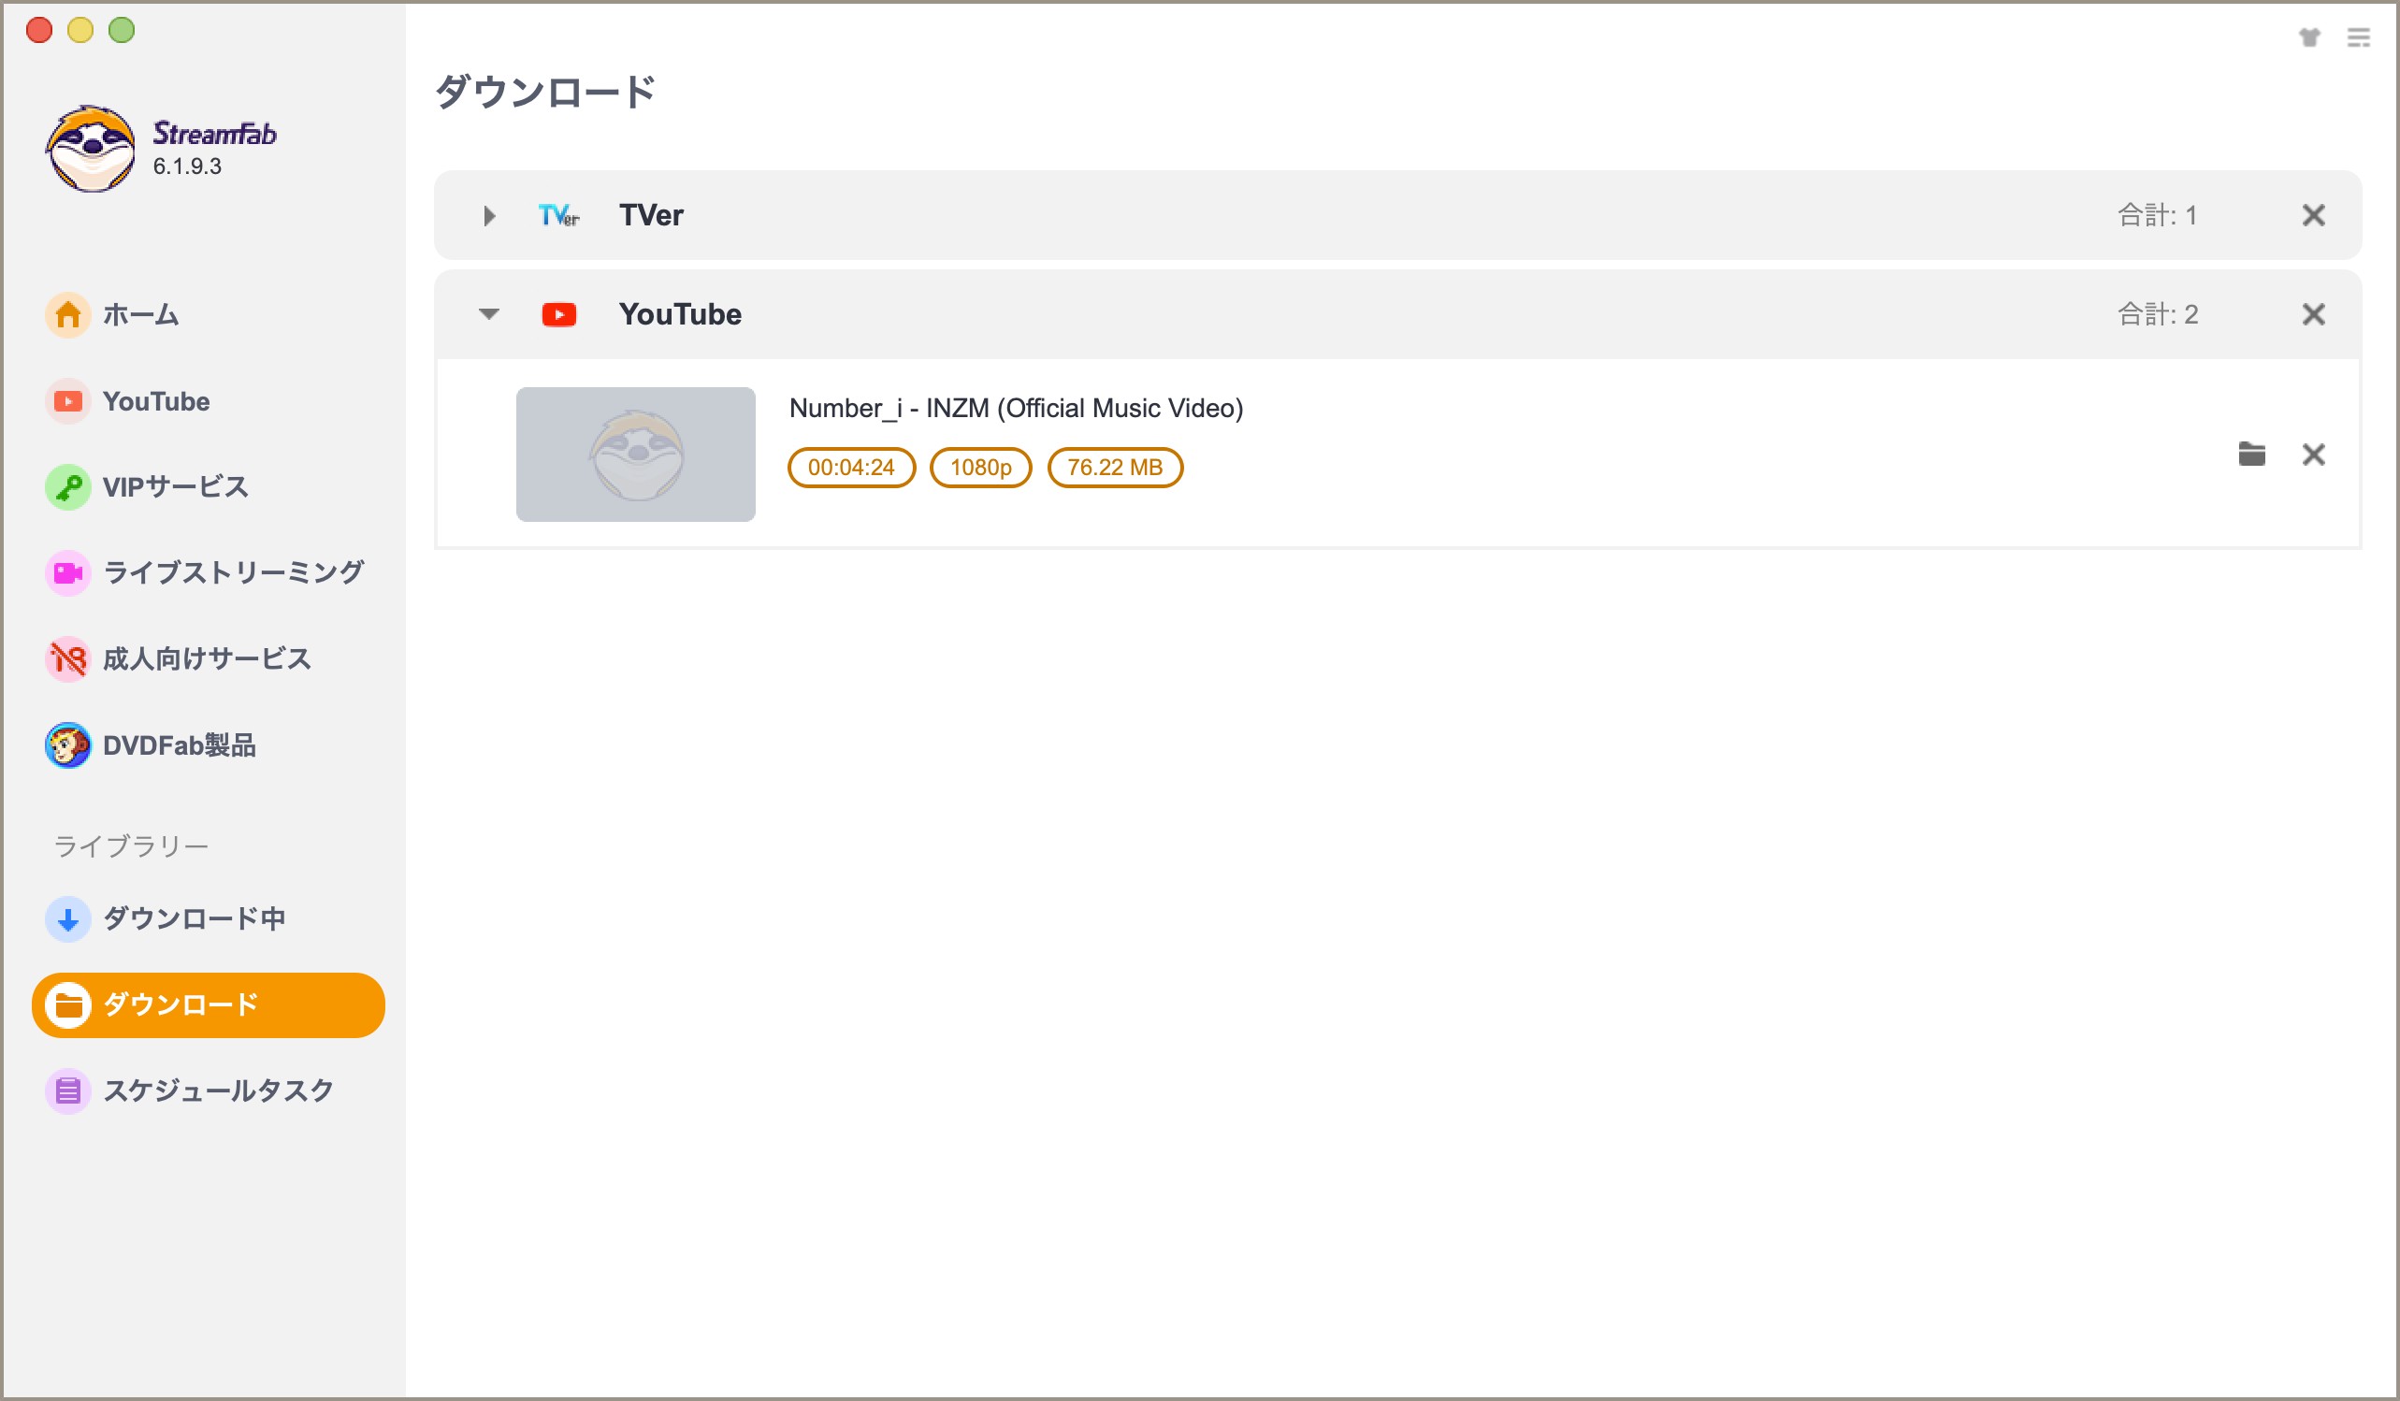This screenshot has width=2400, height=1401.
Task: Click 合計: 2 count on YouTube row
Action: click(x=2157, y=314)
